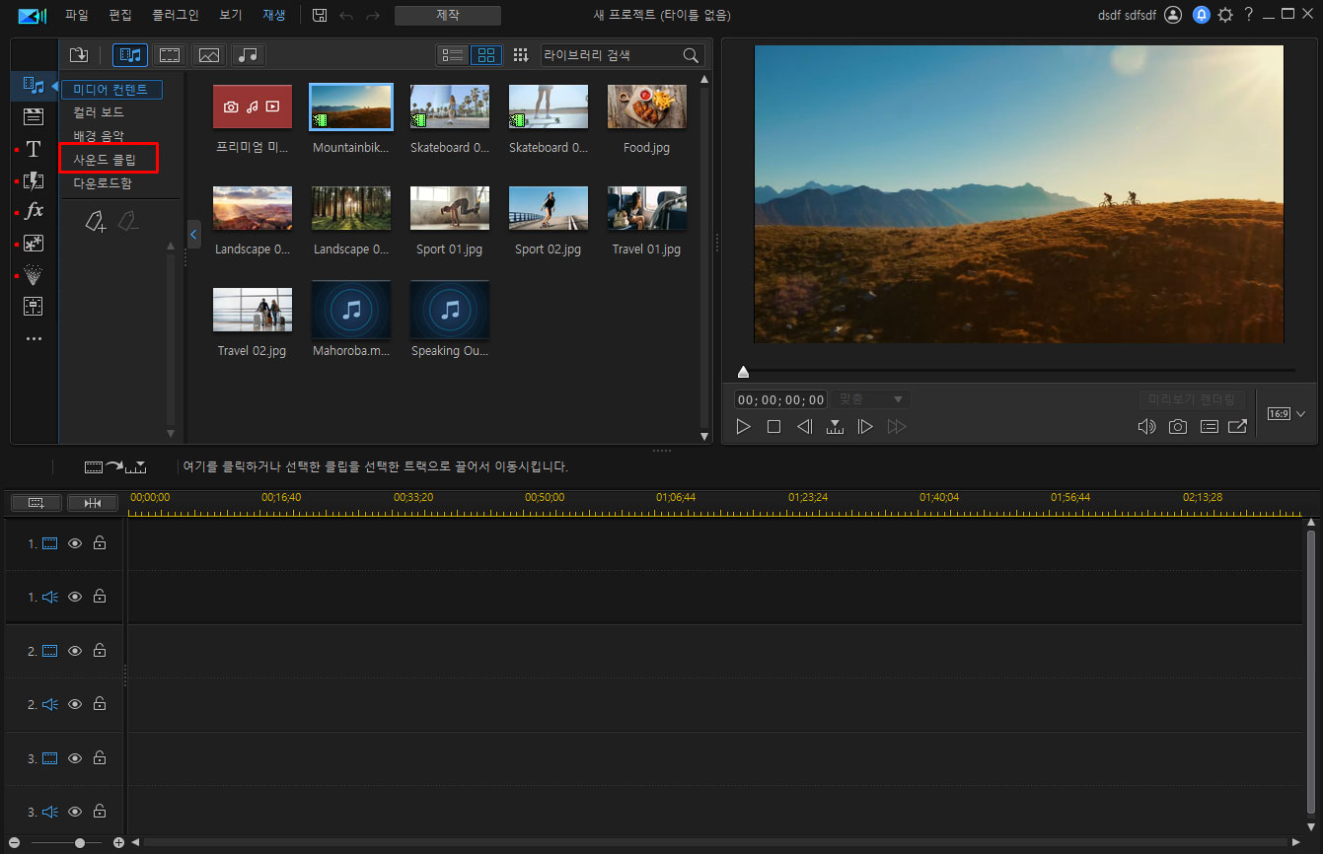This screenshot has height=854, width=1323.
Task: Toggle the eye on audio track 1
Action: [75, 597]
